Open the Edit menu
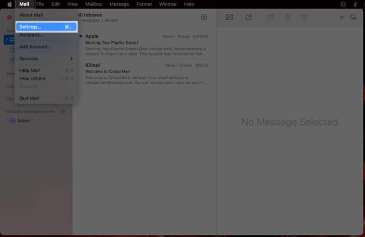 click(x=55, y=4)
